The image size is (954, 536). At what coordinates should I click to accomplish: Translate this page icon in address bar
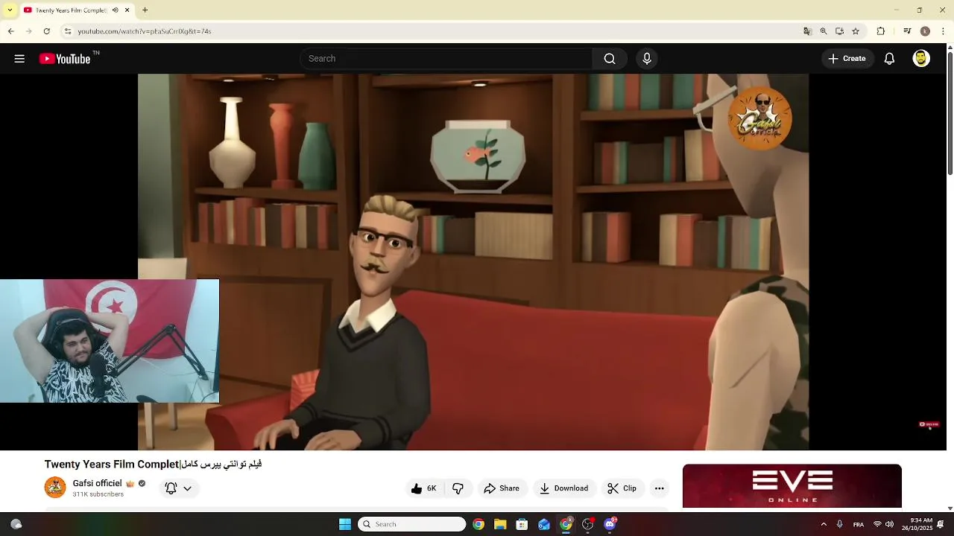coord(807,31)
